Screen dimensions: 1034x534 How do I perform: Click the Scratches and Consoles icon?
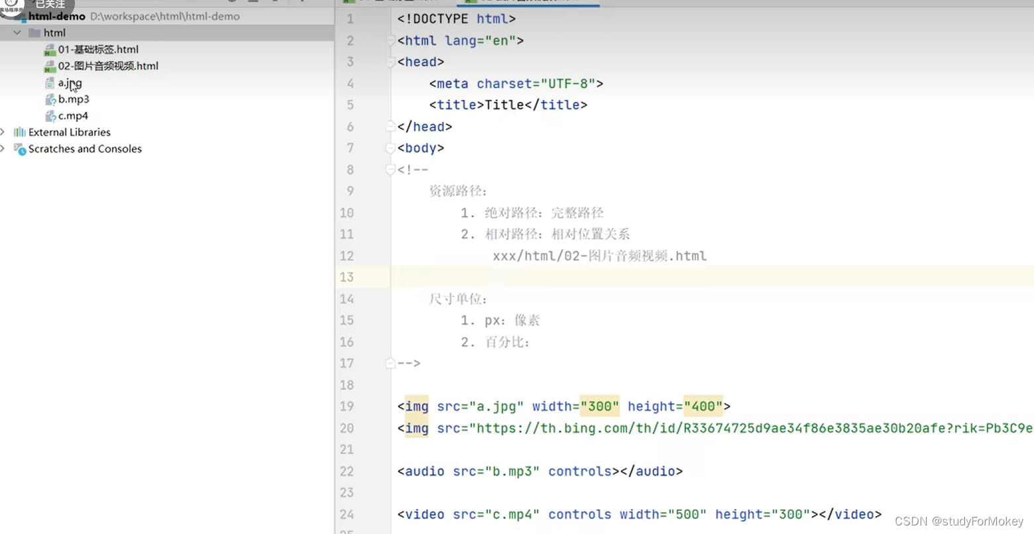tap(19, 149)
